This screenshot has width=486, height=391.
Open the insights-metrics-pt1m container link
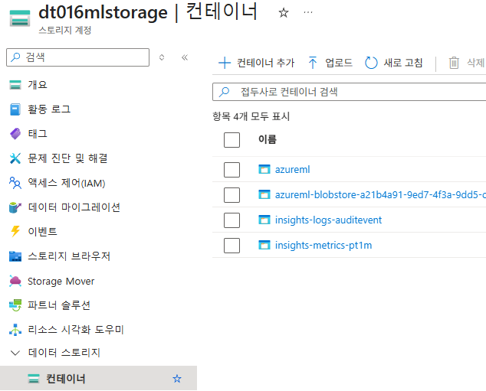point(323,246)
